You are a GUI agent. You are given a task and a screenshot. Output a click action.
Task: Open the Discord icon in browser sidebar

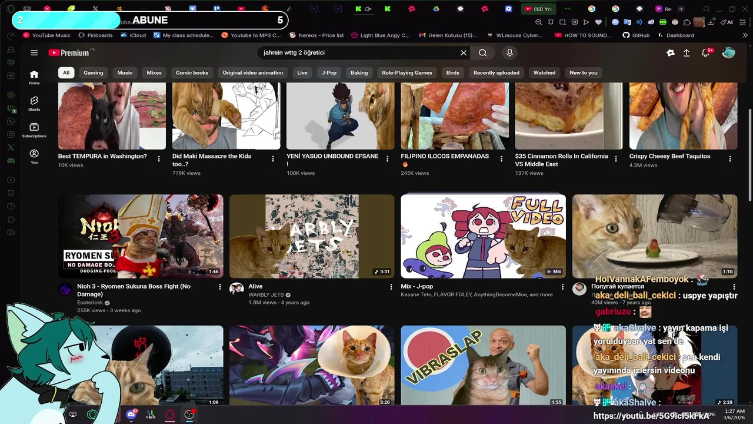point(11,160)
